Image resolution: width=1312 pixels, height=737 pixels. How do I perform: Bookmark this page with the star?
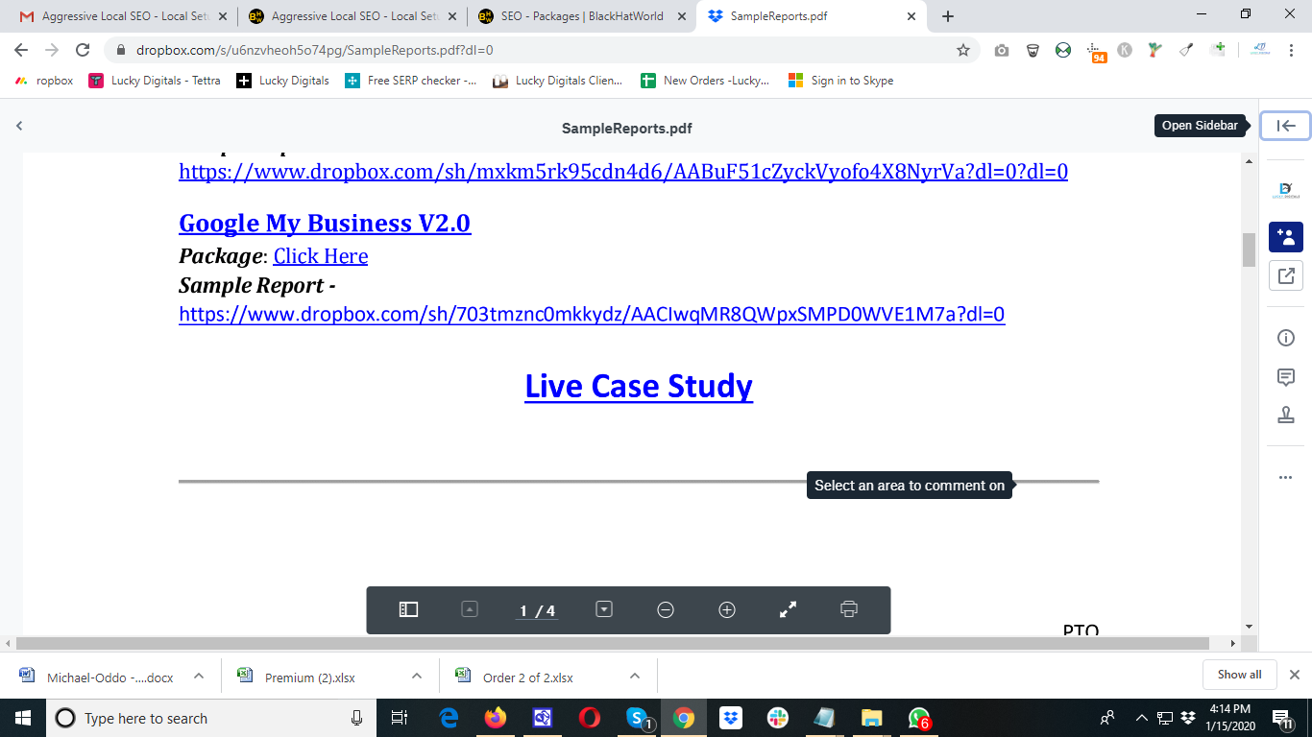click(963, 50)
